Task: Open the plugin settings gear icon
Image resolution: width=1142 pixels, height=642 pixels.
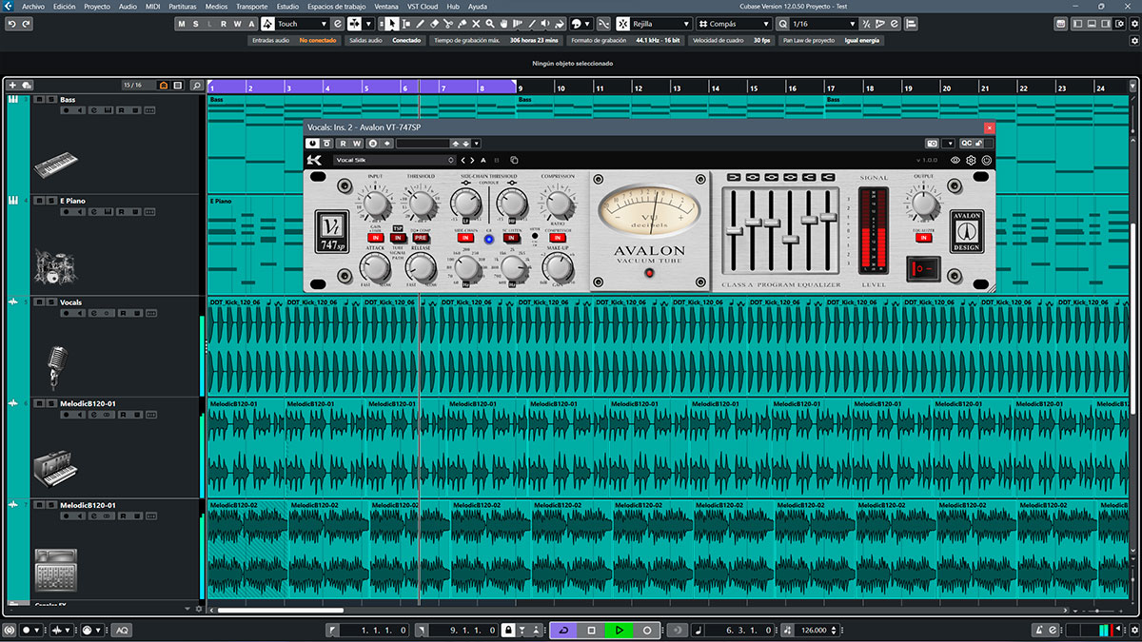Action: [971, 160]
